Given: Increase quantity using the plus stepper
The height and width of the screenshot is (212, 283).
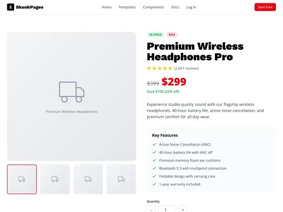Looking at the screenshot, I should coord(183,209).
